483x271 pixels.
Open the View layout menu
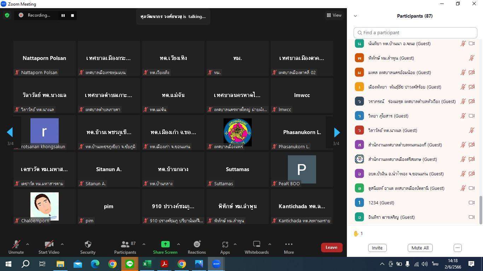[x=334, y=15]
